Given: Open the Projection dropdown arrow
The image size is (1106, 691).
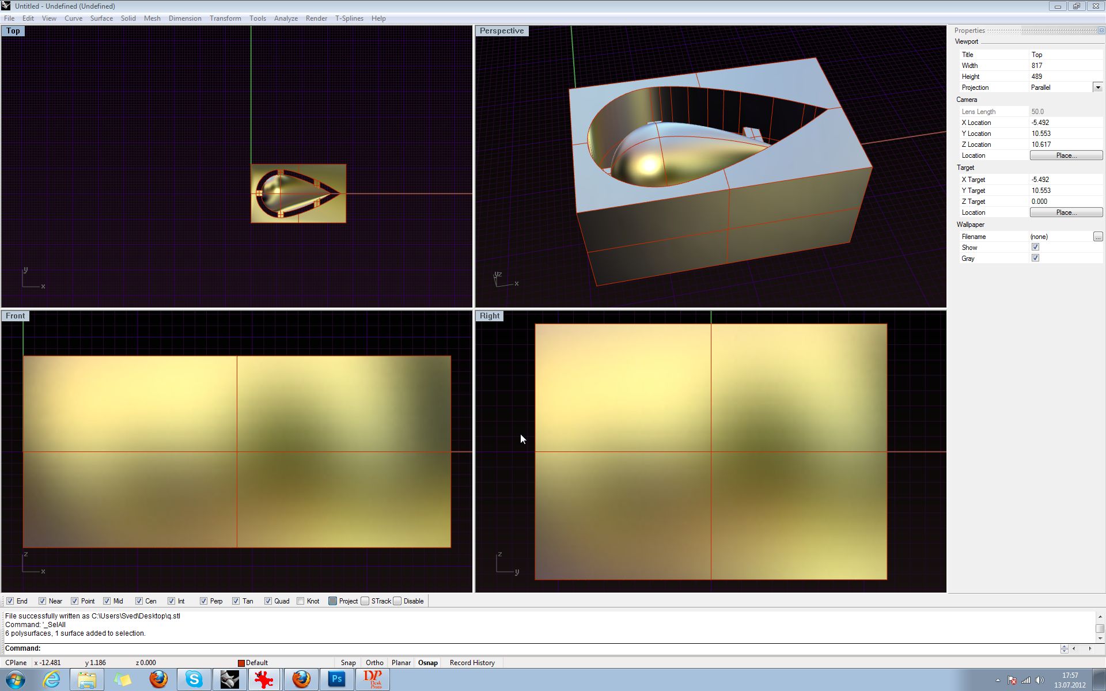Looking at the screenshot, I should pos(1097,88).
